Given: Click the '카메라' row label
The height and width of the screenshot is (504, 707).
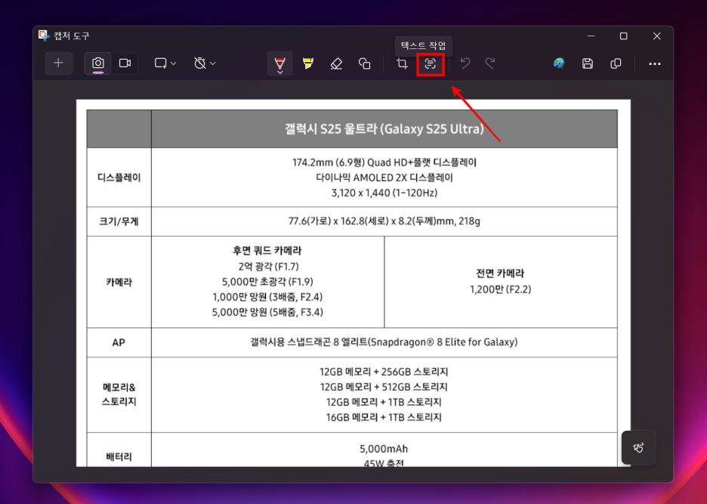Looking at the screenshot, I should [119, 283].
